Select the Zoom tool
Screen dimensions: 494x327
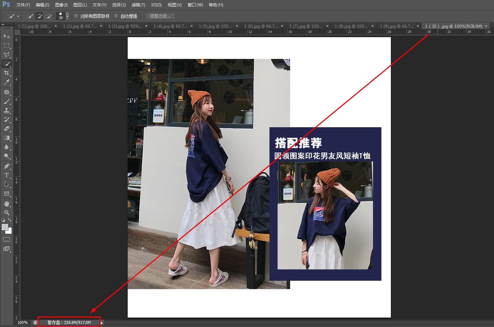7,212
